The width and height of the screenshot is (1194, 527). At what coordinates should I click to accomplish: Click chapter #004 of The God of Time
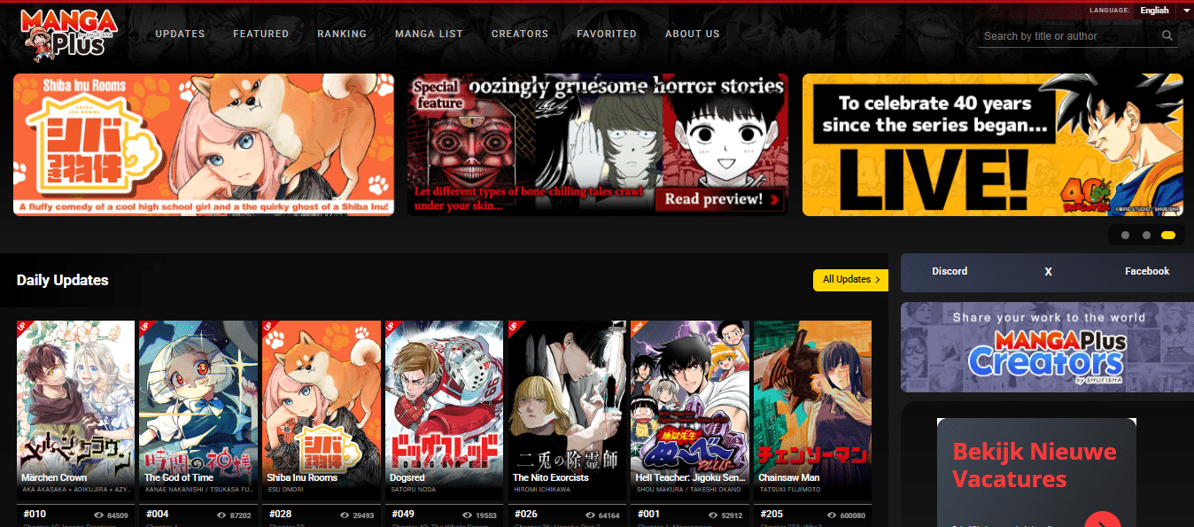pyautogui.click(x=157, y=514)
